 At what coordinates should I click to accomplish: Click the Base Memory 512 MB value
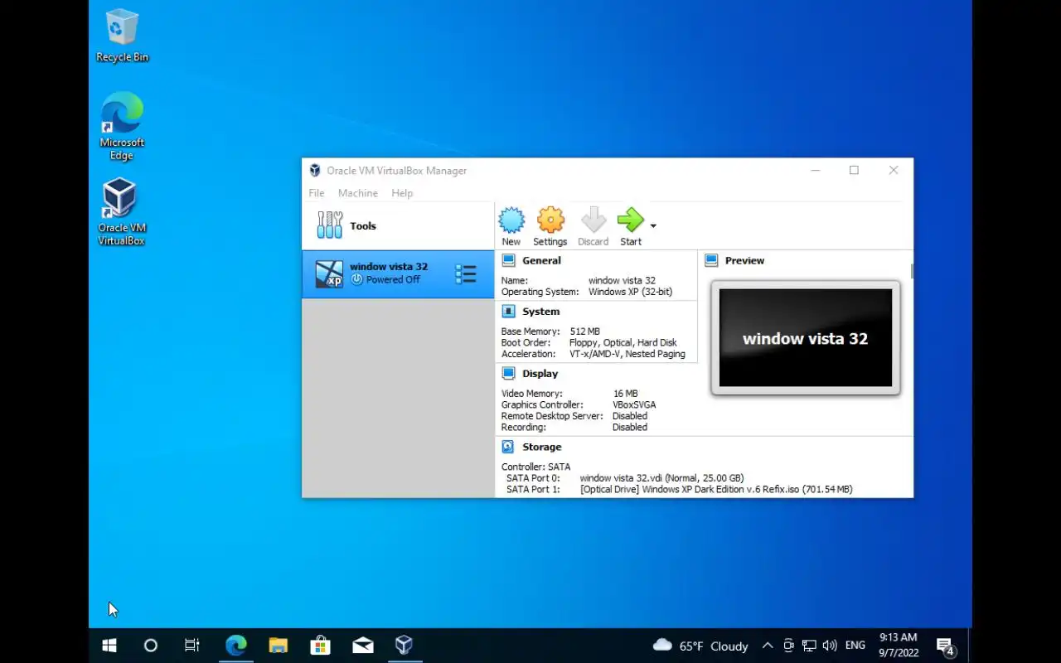tap(584, 331)
